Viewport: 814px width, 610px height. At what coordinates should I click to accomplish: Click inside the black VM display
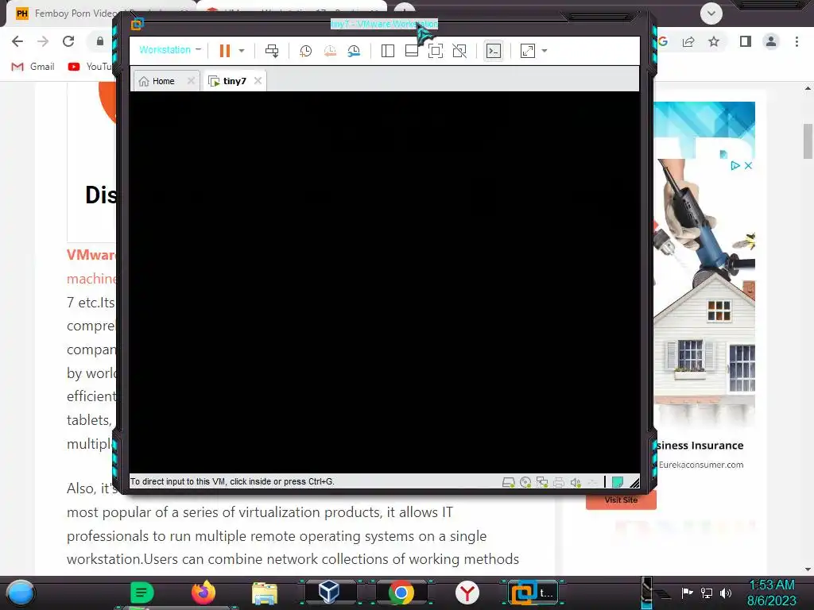point(384,282)
